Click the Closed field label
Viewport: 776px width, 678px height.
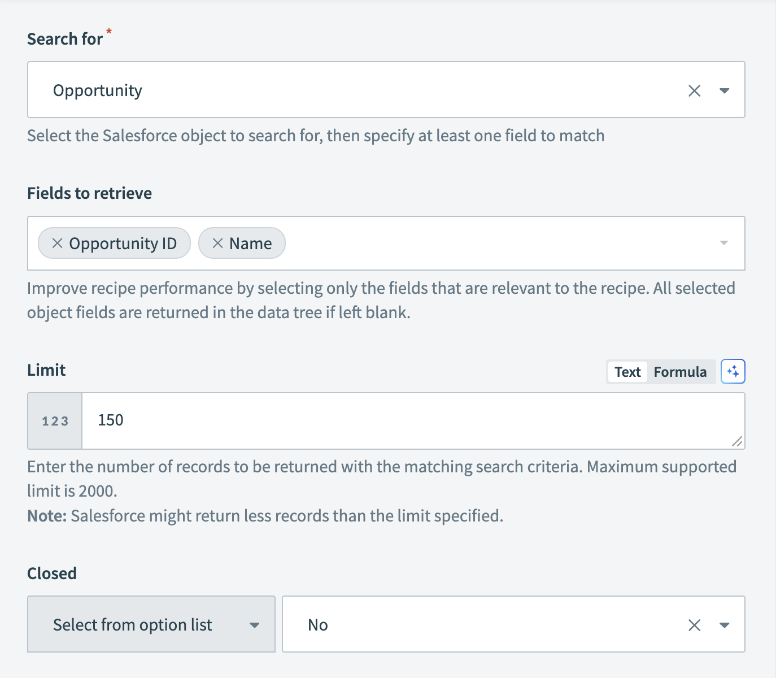52,573
